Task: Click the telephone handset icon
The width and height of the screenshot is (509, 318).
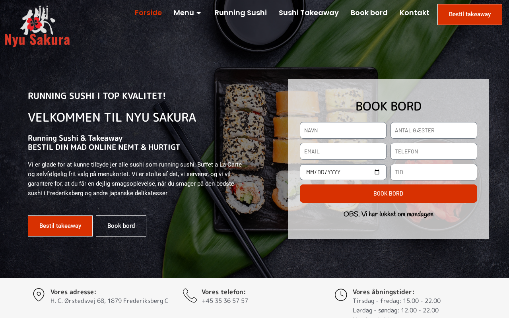Action: click(x=190, y=295)
